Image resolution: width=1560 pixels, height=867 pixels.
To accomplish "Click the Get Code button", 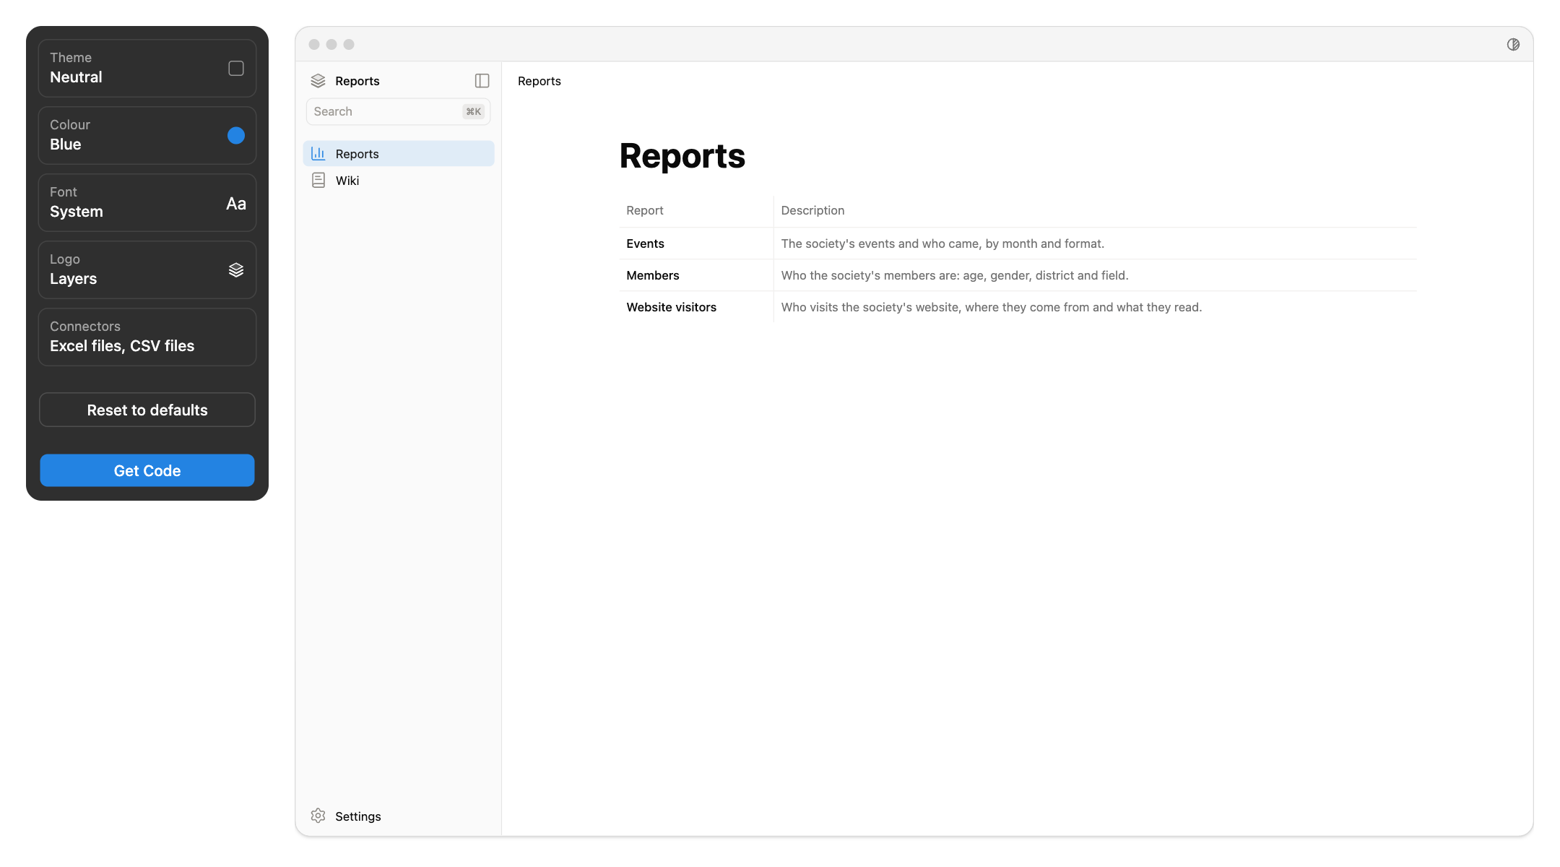I will coord(147,470).
